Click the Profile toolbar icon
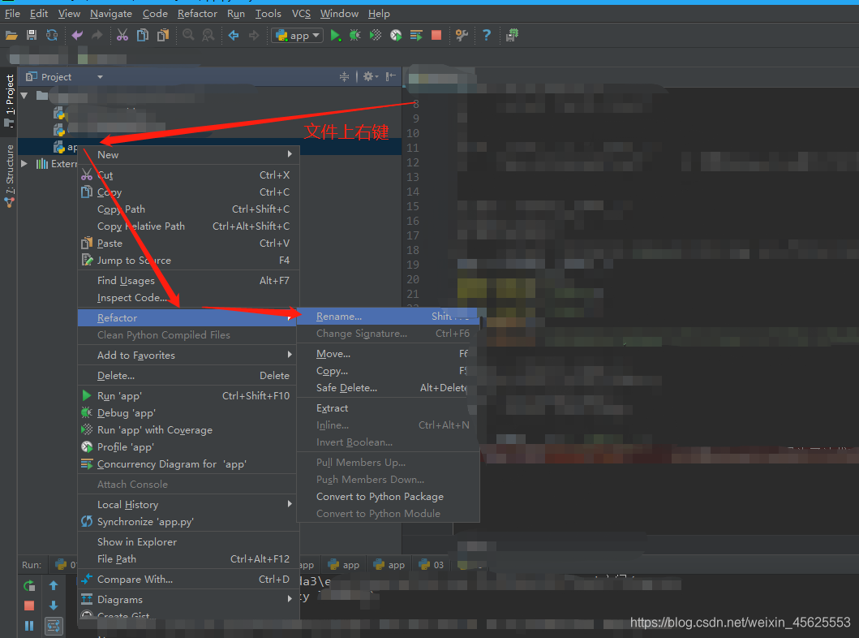The image size is (859, 638). pos(396,36)
